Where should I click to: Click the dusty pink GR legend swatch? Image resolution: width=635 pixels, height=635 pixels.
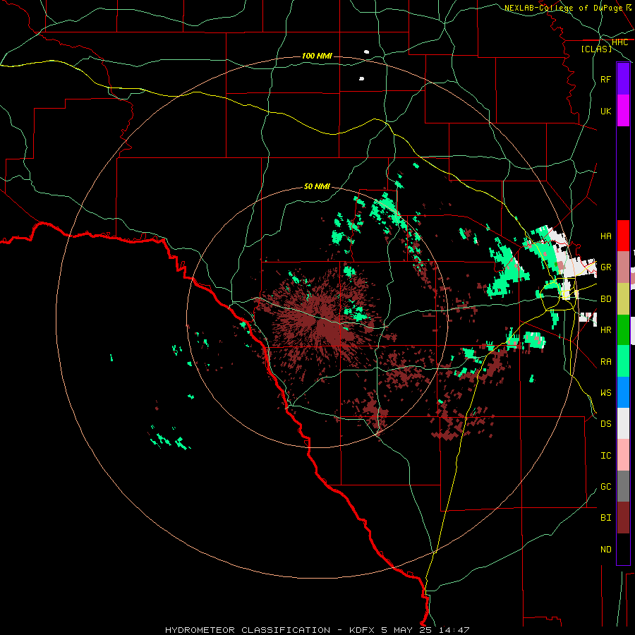click(623, 267)
